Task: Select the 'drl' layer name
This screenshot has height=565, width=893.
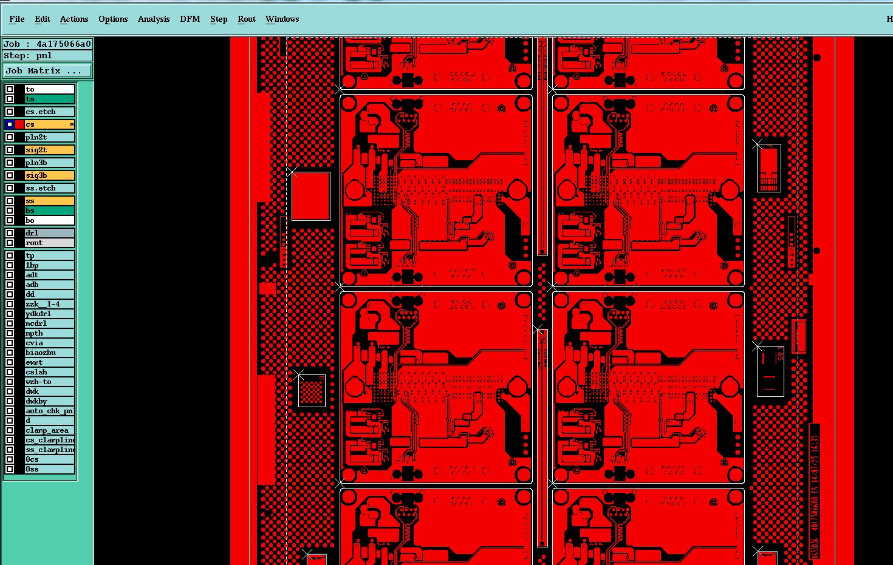Action: tap(49, 233)
